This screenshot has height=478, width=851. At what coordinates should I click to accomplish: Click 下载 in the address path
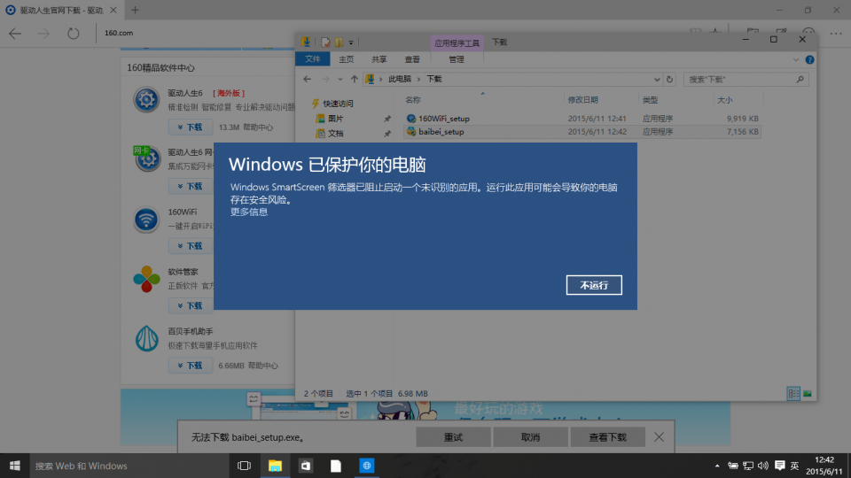pyautogui.click(x=433, y=79)
